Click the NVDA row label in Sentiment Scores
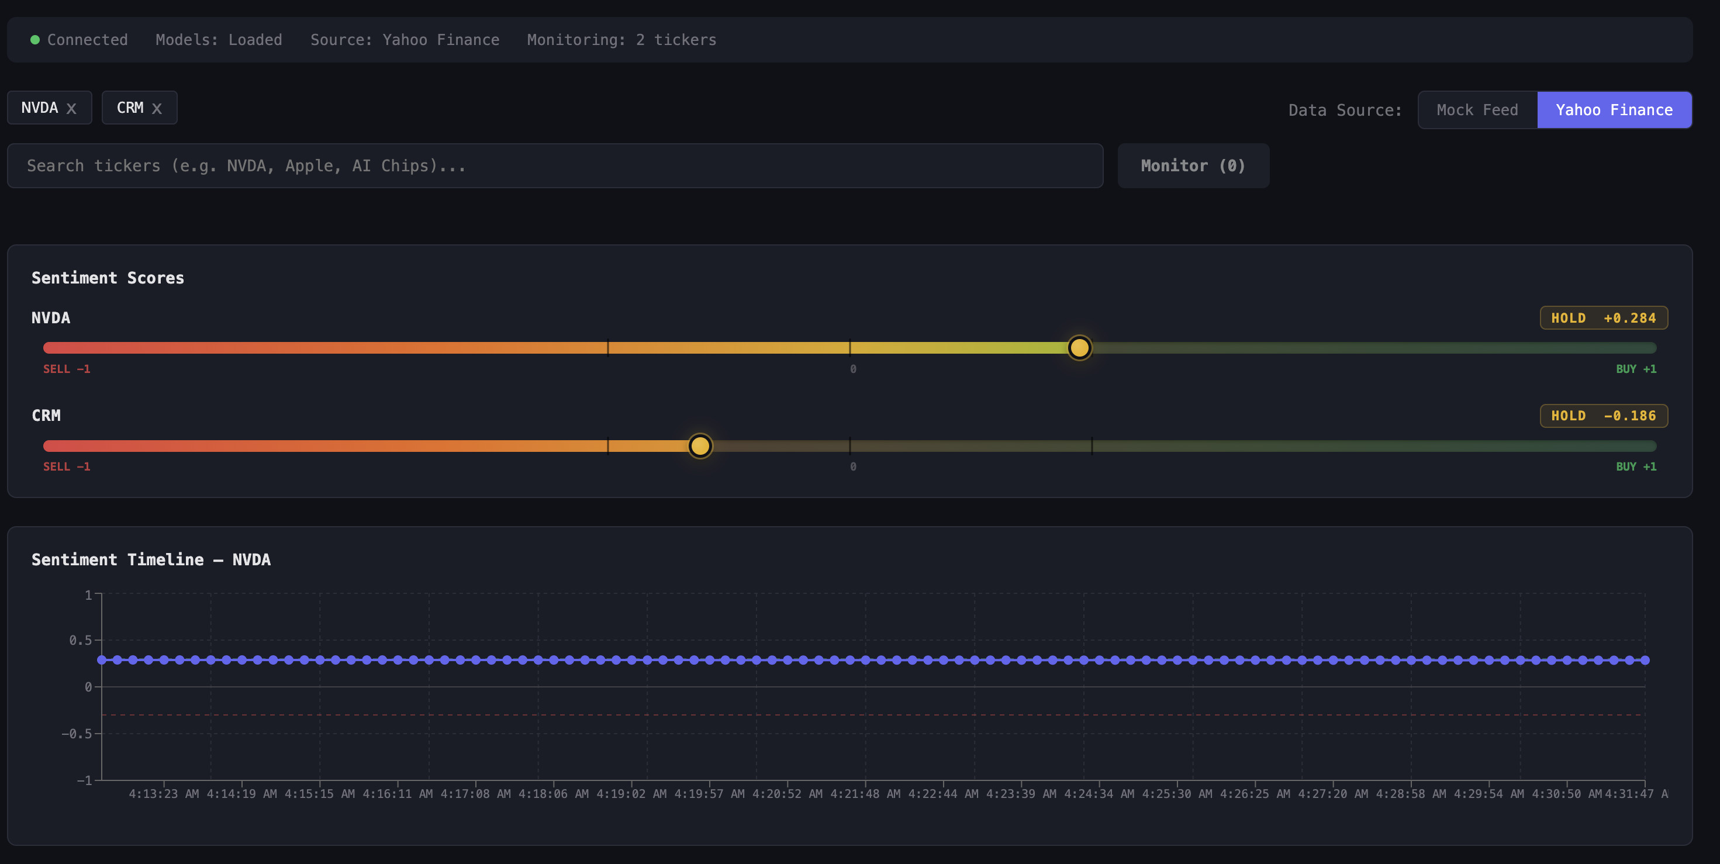This screenshot has width=1720, height=864. (51, 318)
